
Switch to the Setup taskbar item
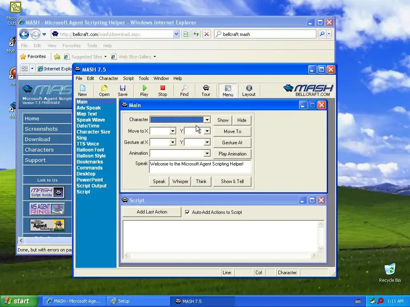pos(138,301)
